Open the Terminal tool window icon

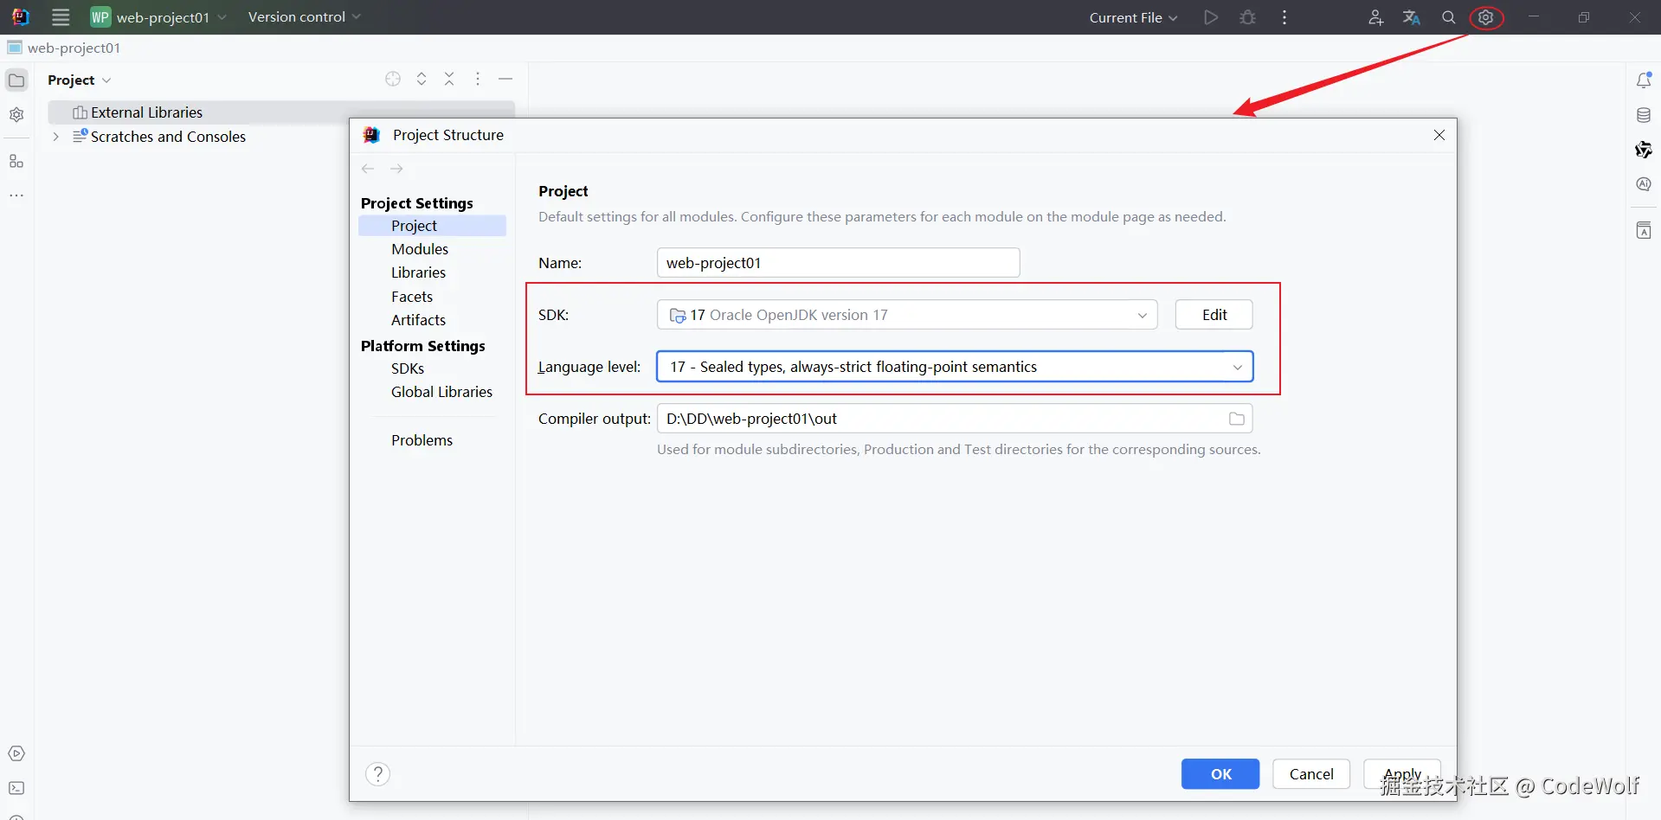click(16, 788)
